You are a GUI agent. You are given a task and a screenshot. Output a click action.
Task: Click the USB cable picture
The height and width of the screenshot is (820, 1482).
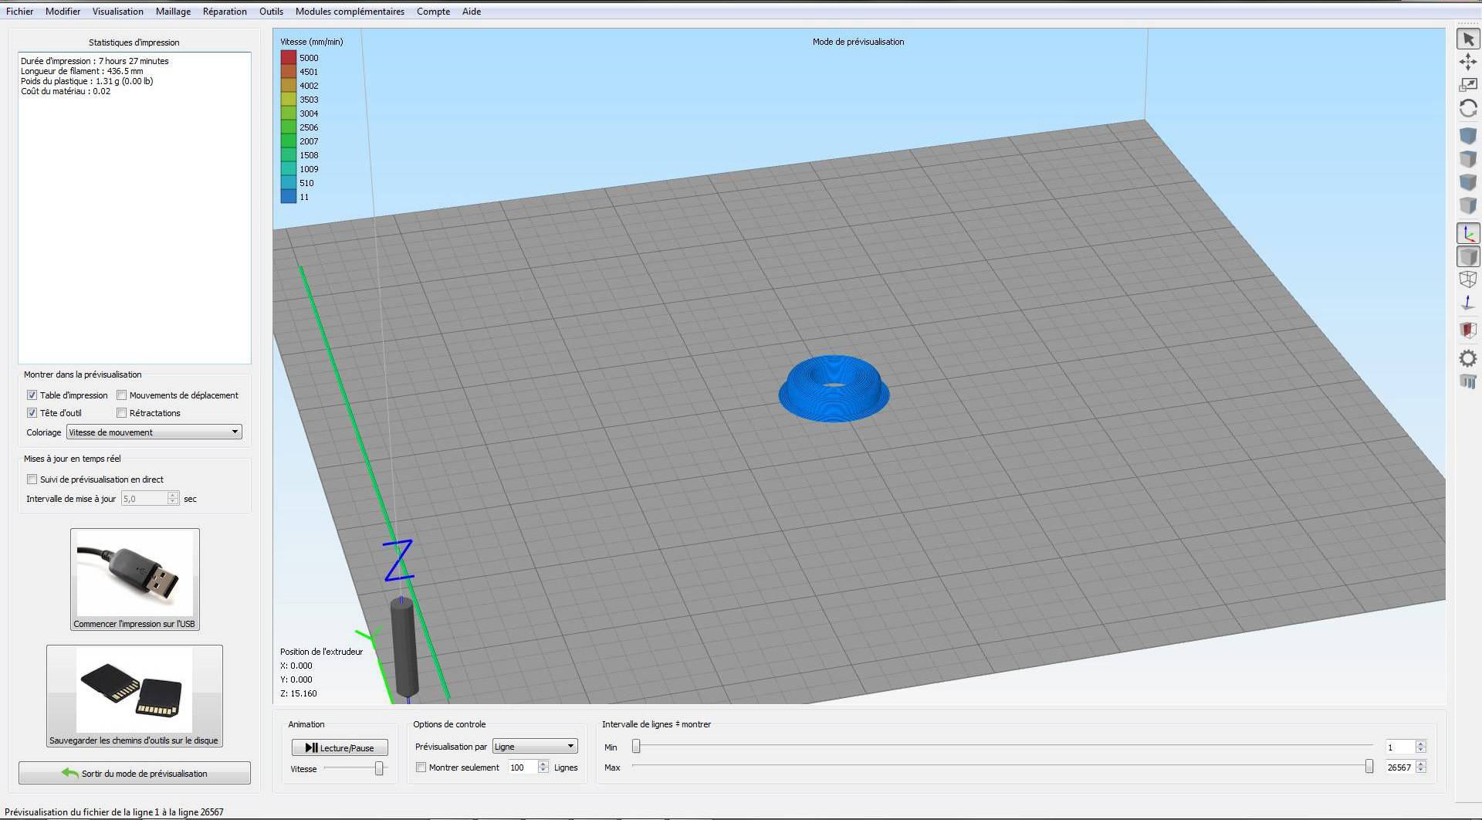(135, 573)
